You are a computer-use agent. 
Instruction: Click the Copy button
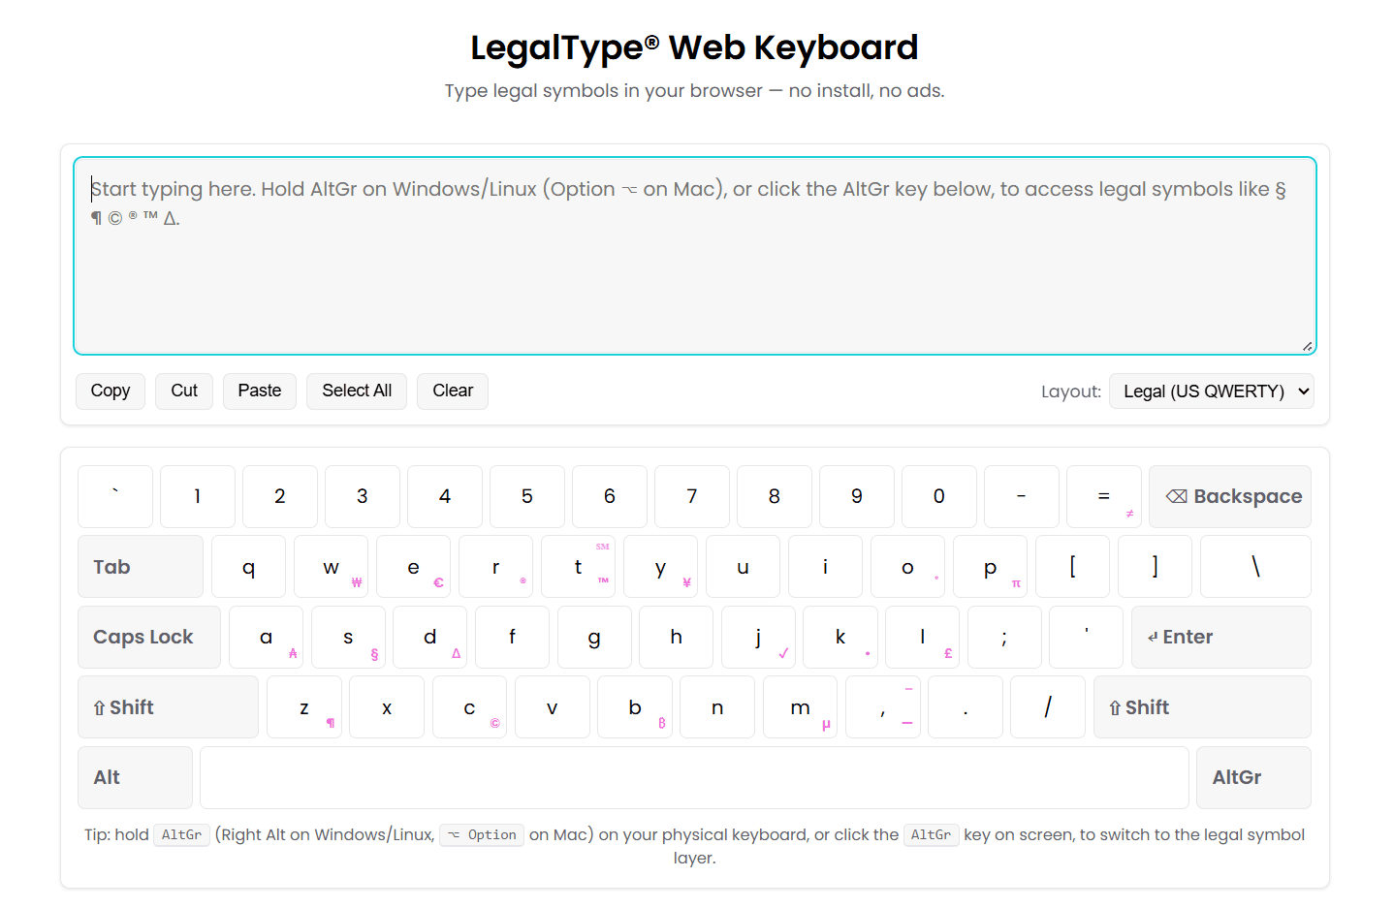click(111, 391)
